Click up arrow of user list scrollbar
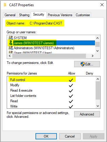 click(97, 38)
